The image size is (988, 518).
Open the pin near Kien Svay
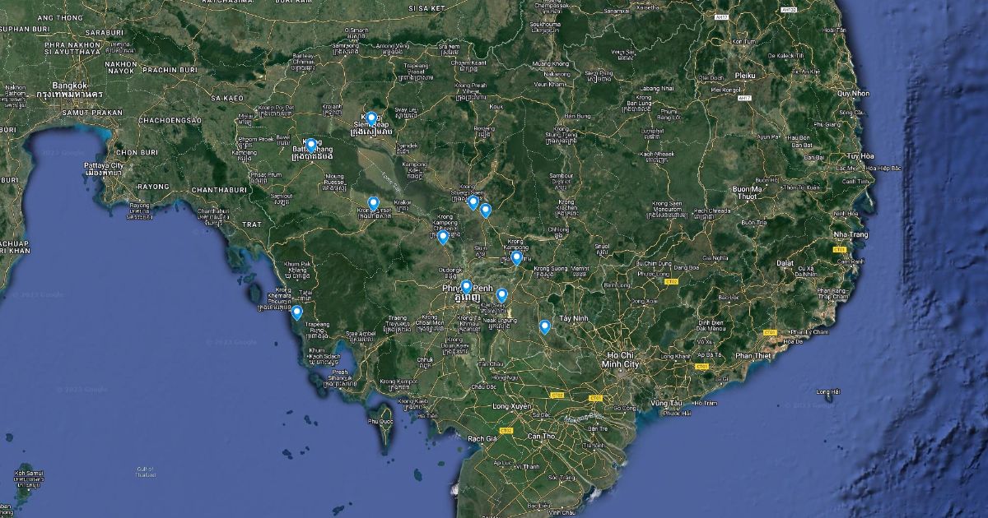point(501,295)
